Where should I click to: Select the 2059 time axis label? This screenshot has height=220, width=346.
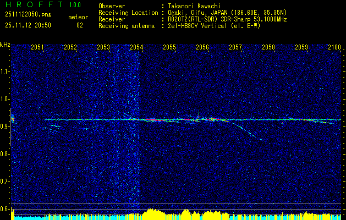[x=301, y=47]
